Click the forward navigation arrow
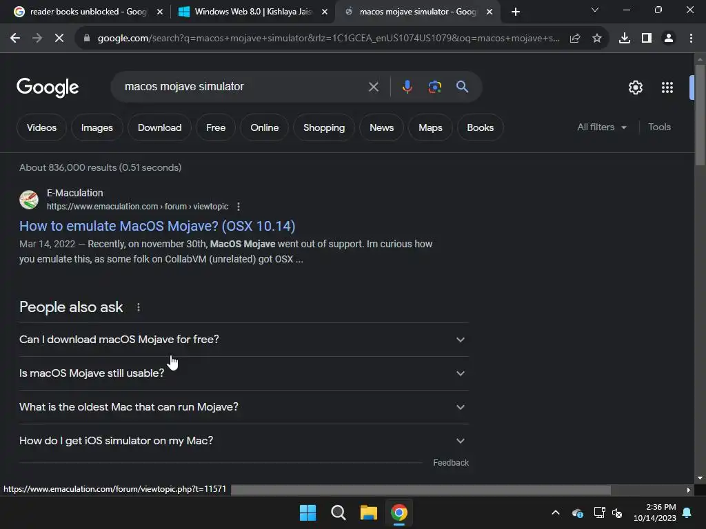 click(x=37, y=39)
